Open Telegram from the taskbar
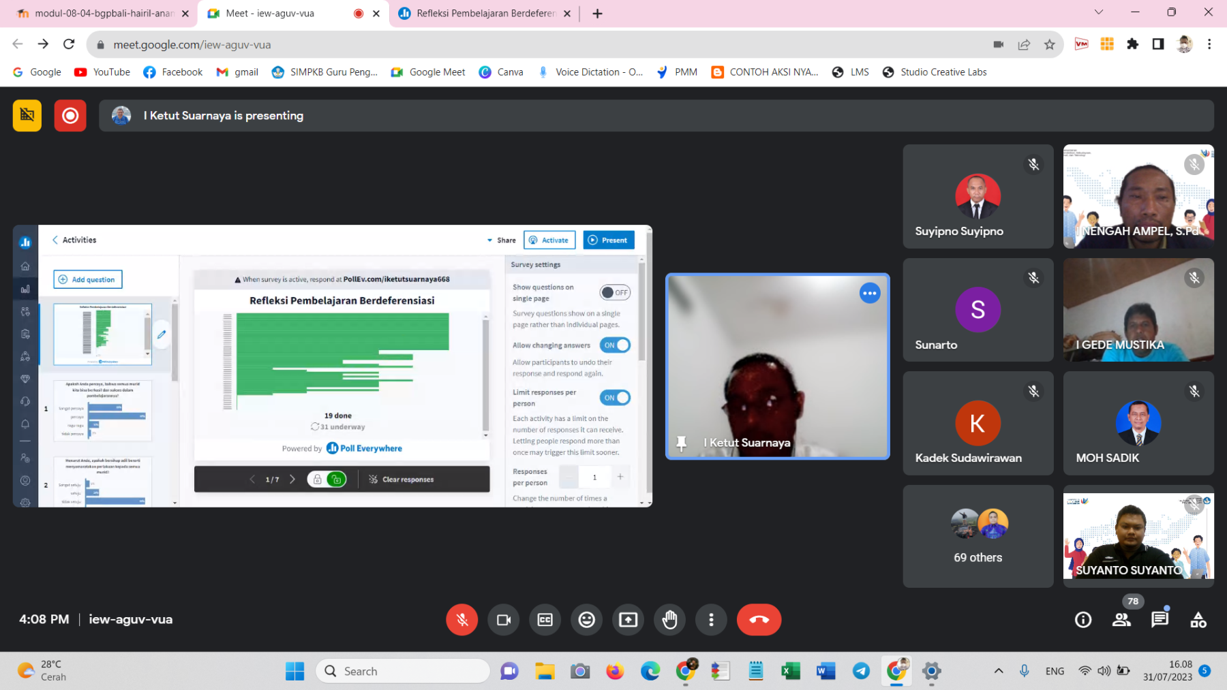1227x690 pixels. pyautogui.click(x=861, y=672)
